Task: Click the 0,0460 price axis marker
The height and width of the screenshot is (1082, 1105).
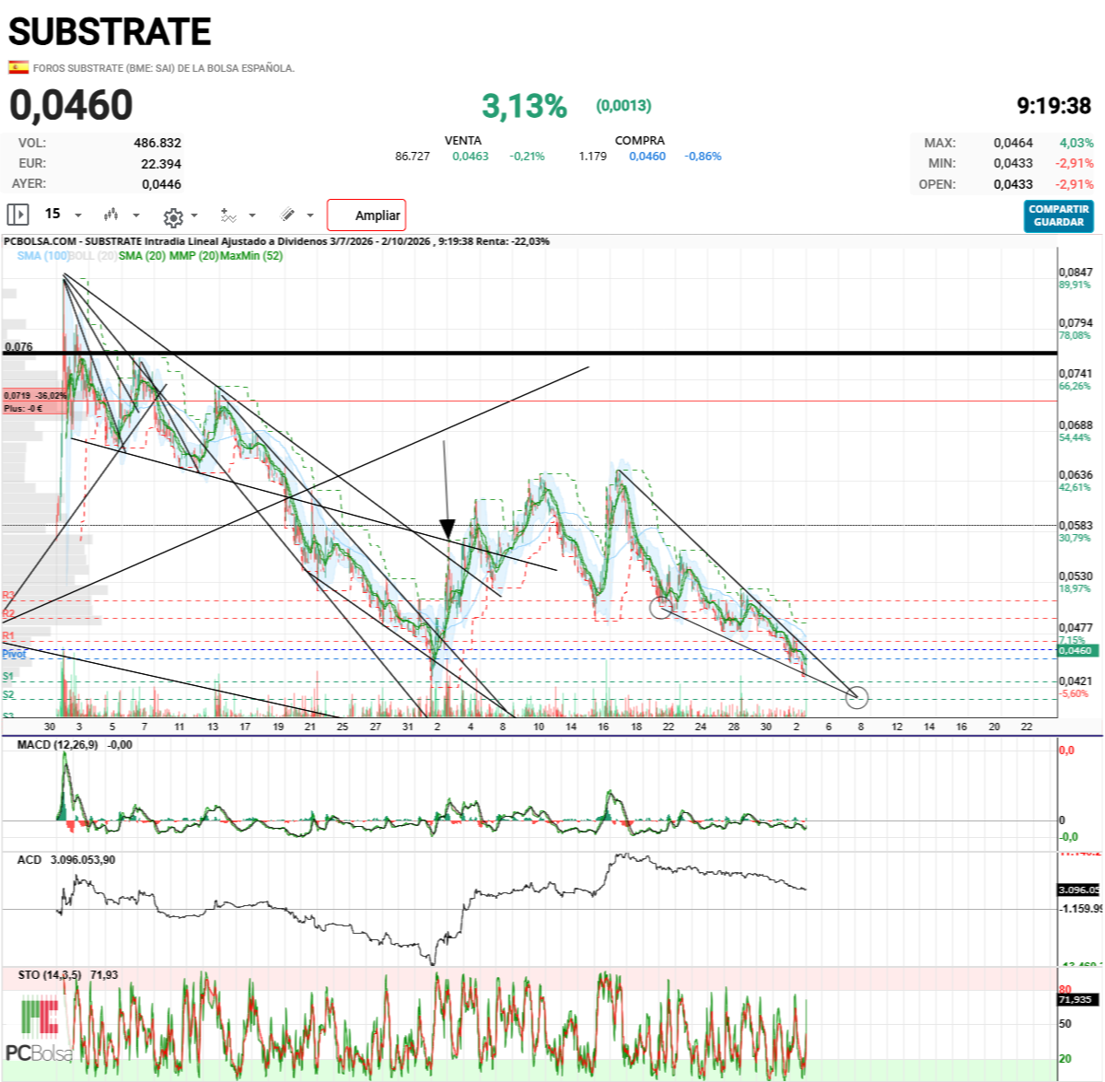Action: click(x=1076, y=650)
